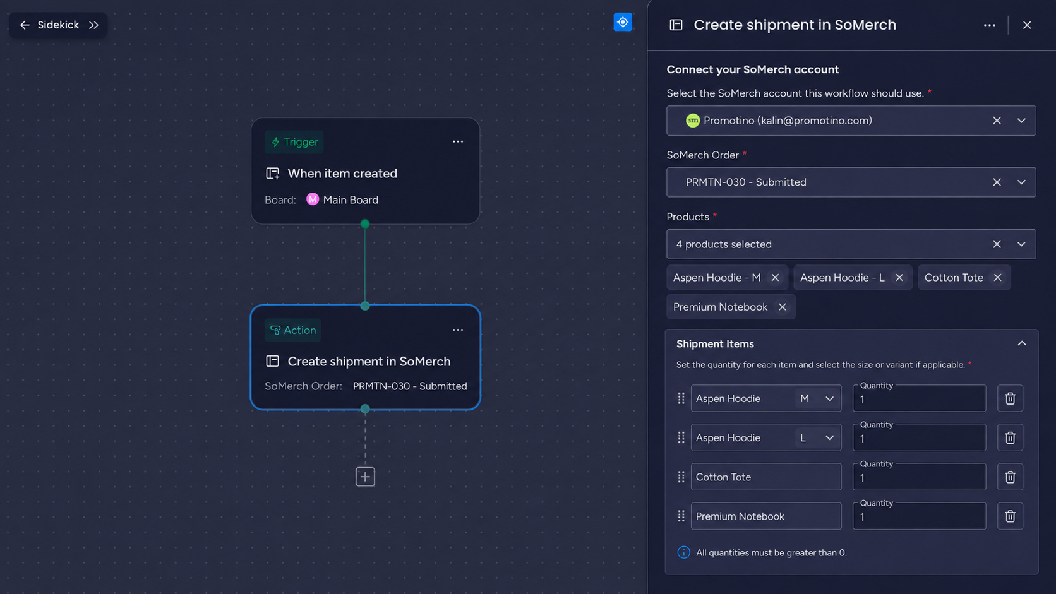Open the Products dropdown
The width and height of the screenshot is (1056, 594).
(x=1021, y=244)
